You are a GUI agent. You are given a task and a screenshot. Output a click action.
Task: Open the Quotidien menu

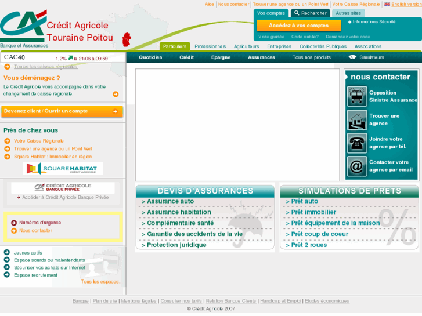point(150,57)
